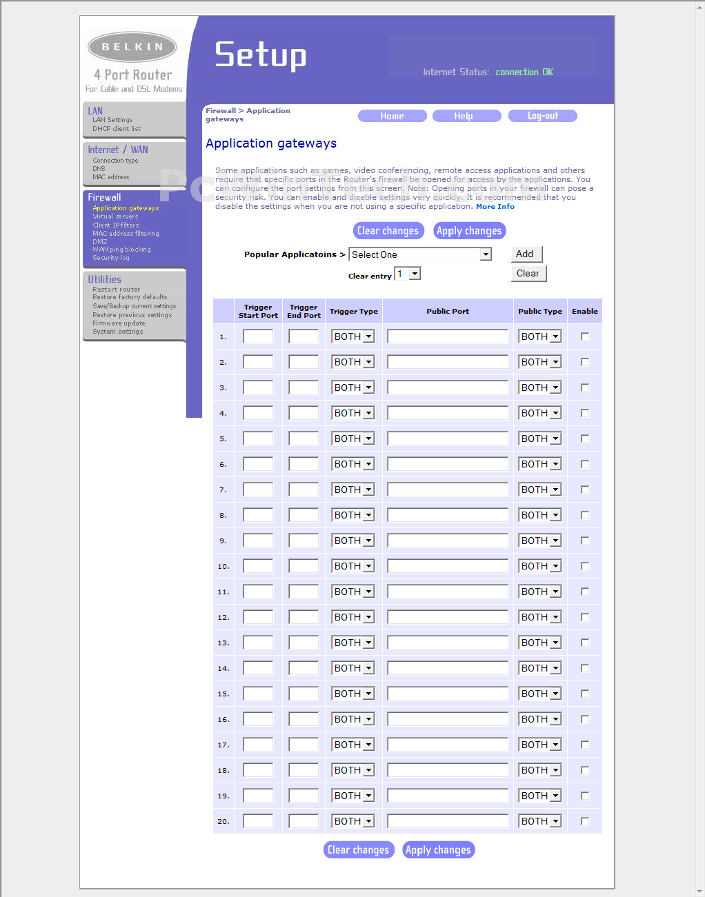705x897 pixels.
Task: Go to the DNS settings page
Action: coord(99,169)
